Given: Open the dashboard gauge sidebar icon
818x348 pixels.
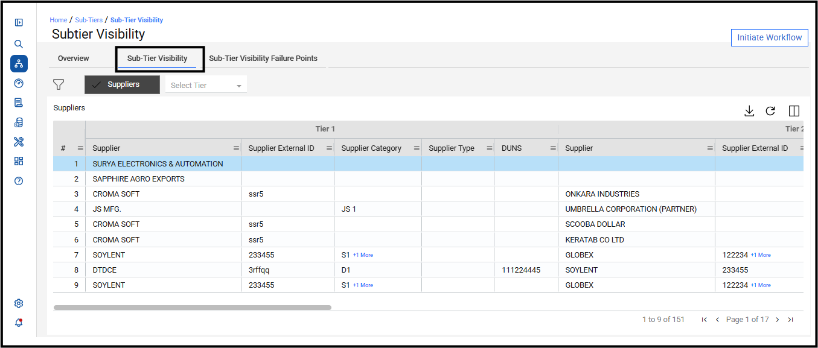Looking at the screenshot, I should click(19, 83).
